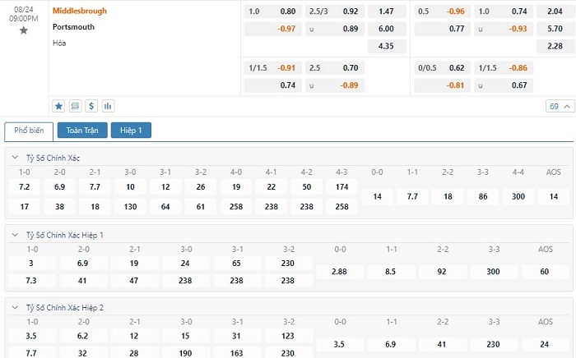
Task: Click the dollar sign icon
Action: point(91,106)
